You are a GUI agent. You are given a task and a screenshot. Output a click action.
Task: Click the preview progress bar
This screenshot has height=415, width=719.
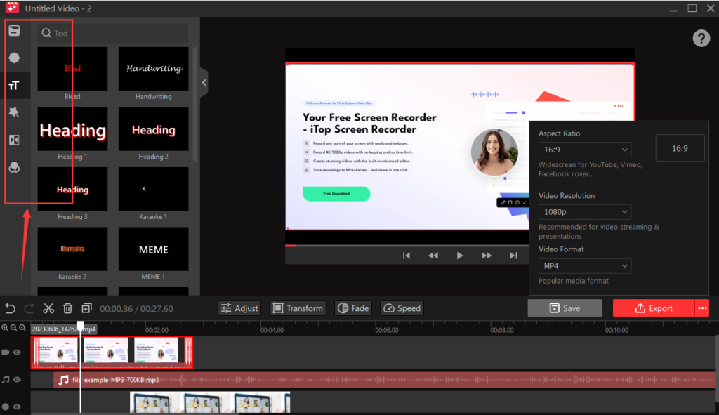pyautogui.click(x=407, y=246)
